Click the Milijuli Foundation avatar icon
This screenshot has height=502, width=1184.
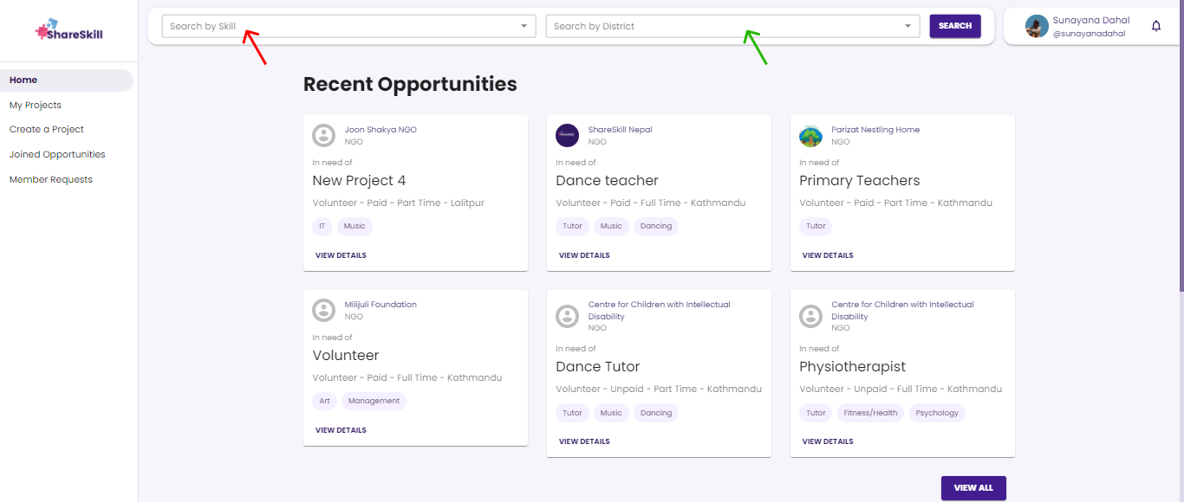click(323, 310)
